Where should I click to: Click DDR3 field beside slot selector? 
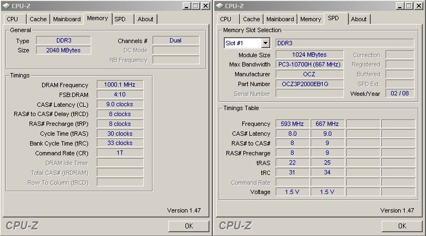pos(345,43)
